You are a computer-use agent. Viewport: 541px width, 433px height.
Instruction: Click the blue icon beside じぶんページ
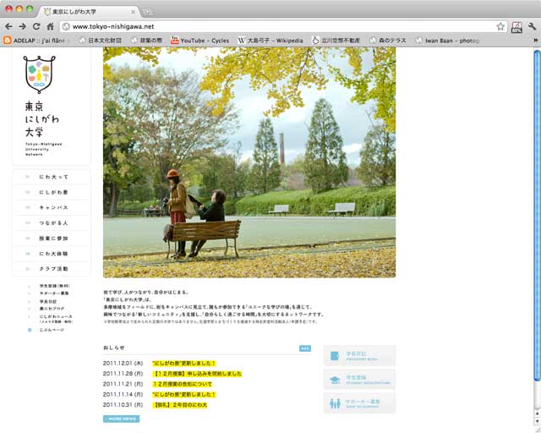pos(30,330)
